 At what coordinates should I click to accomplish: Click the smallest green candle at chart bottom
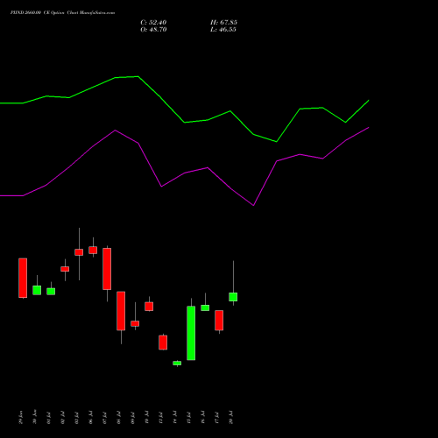[177, 363]
